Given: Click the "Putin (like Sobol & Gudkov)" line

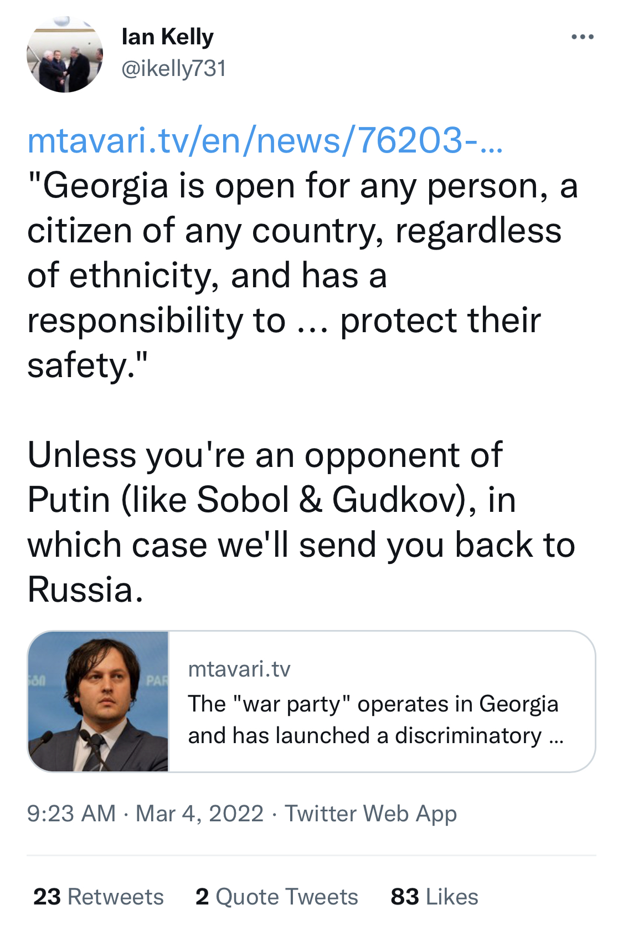Looking at the screenshot, I should click(271, 500).
